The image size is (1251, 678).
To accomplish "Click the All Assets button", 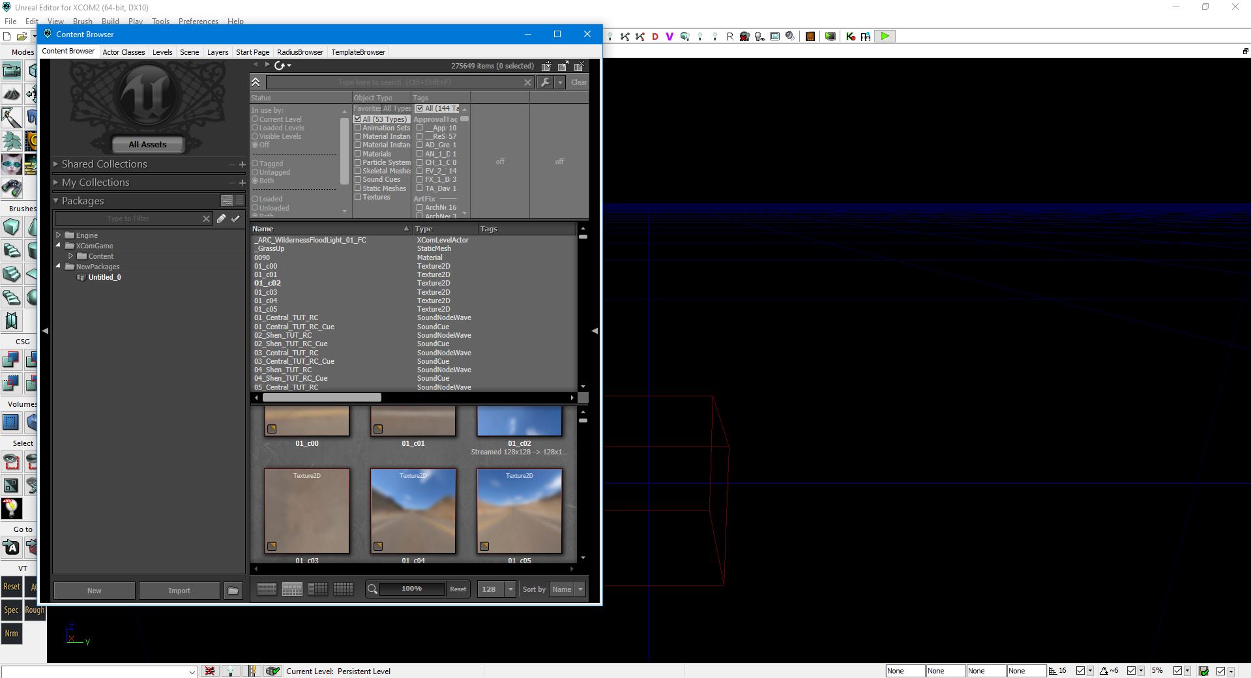I will tap(147, 145).
